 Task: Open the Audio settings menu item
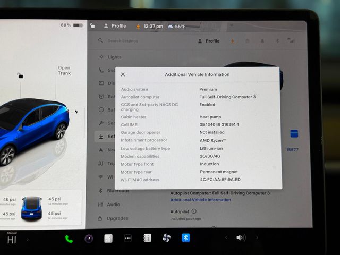click(109, 205)
